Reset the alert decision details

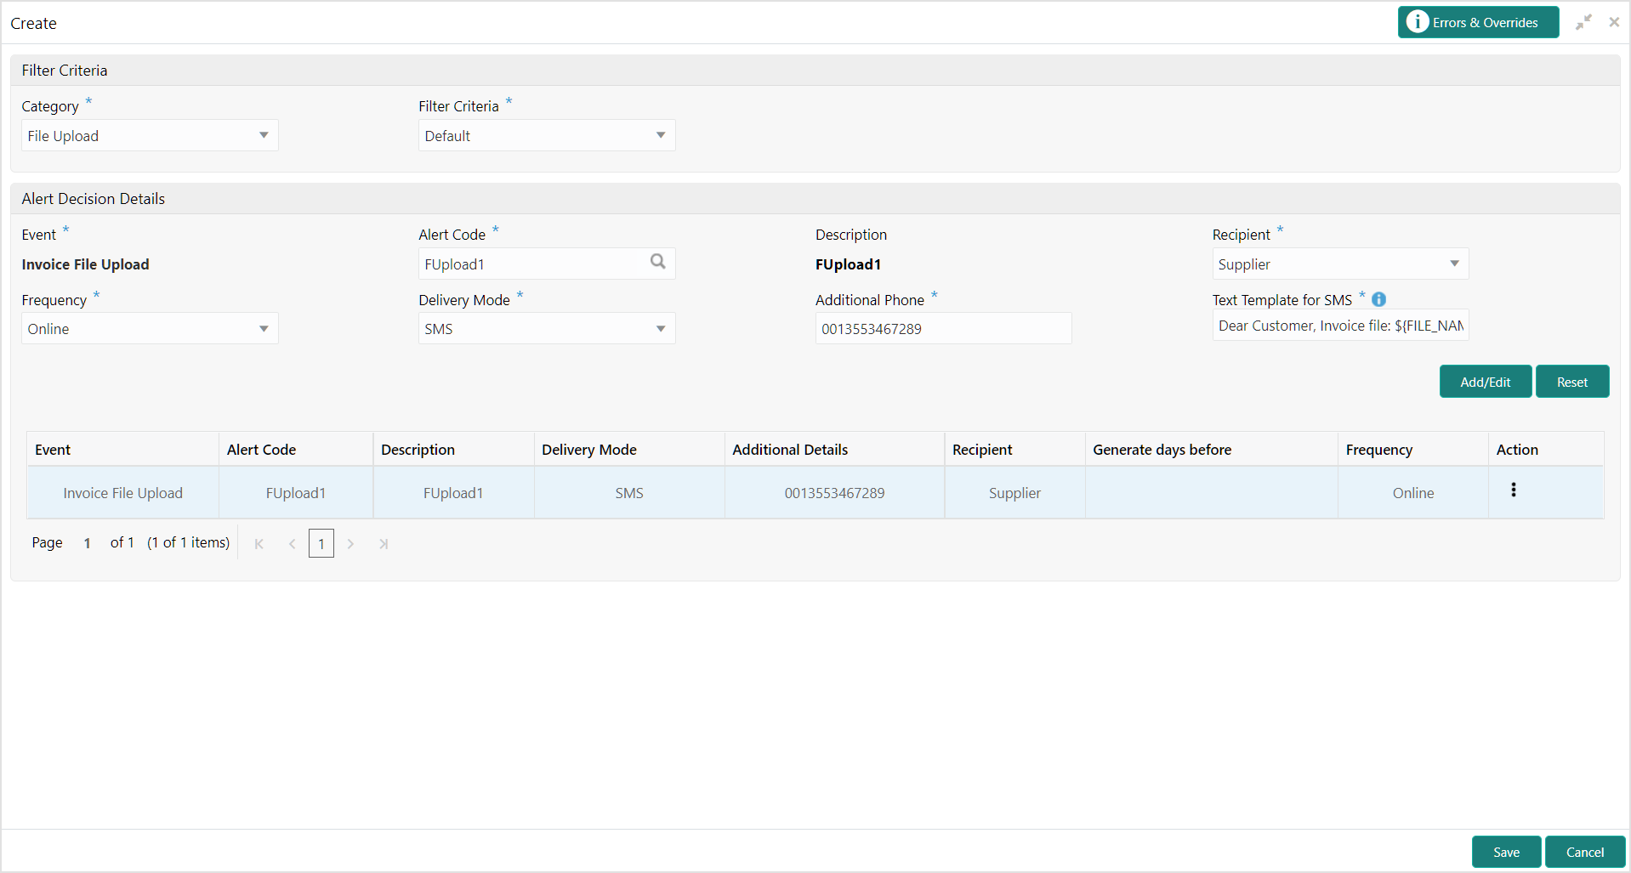(x=1572, y=382)
